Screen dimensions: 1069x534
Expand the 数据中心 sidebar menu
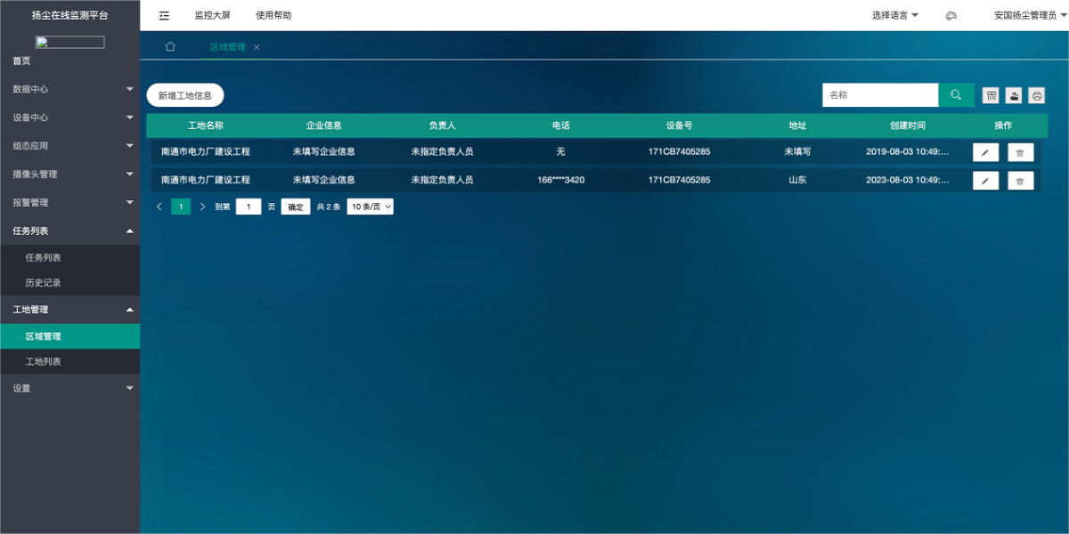69,89
